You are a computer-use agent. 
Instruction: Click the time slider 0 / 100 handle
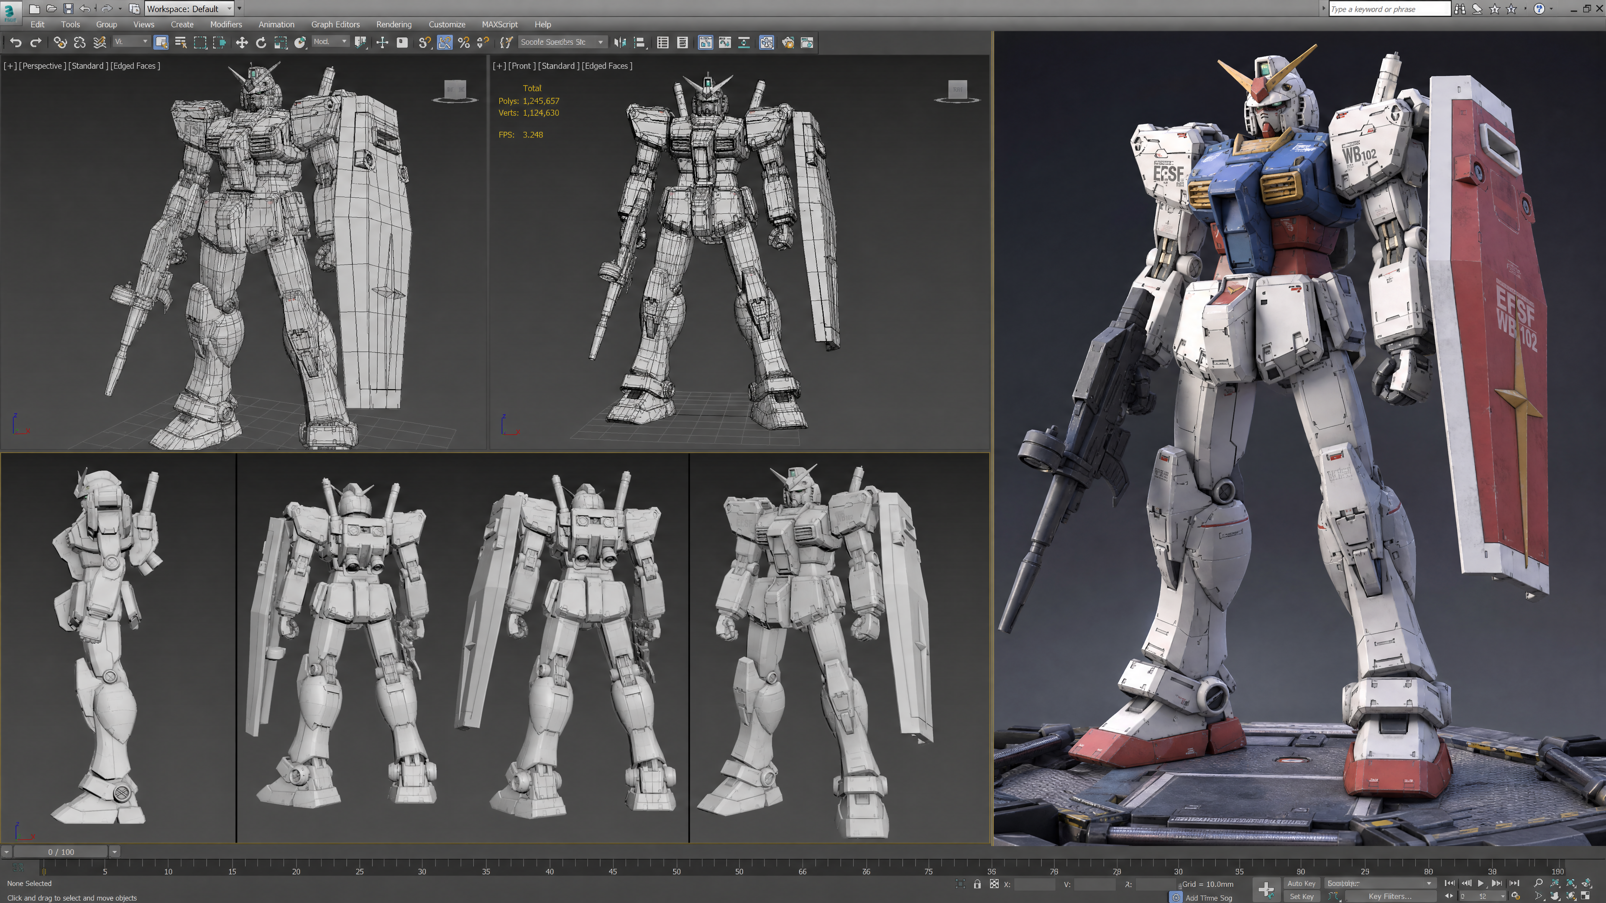tap(61, 851)
